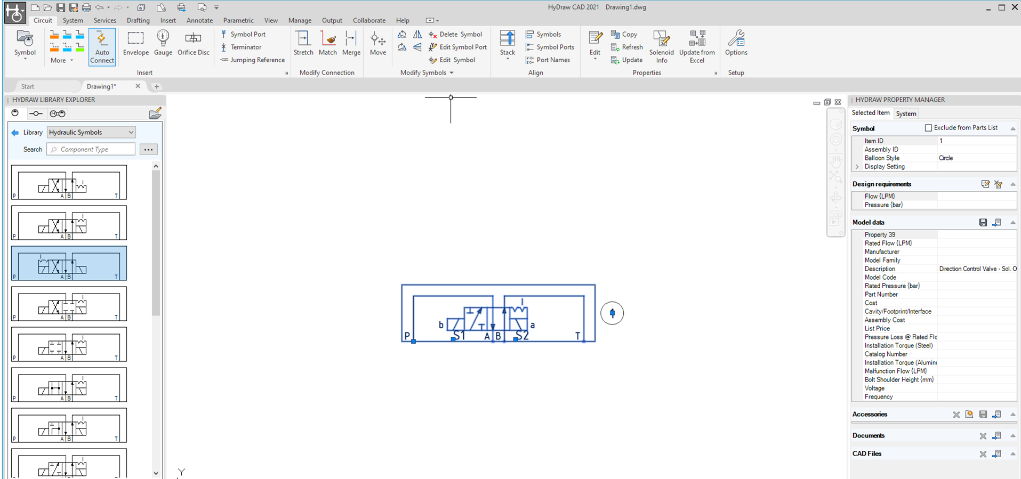1021x479 pixels.
Task: Expand the Display Setting row
Action: click(857, 167)
